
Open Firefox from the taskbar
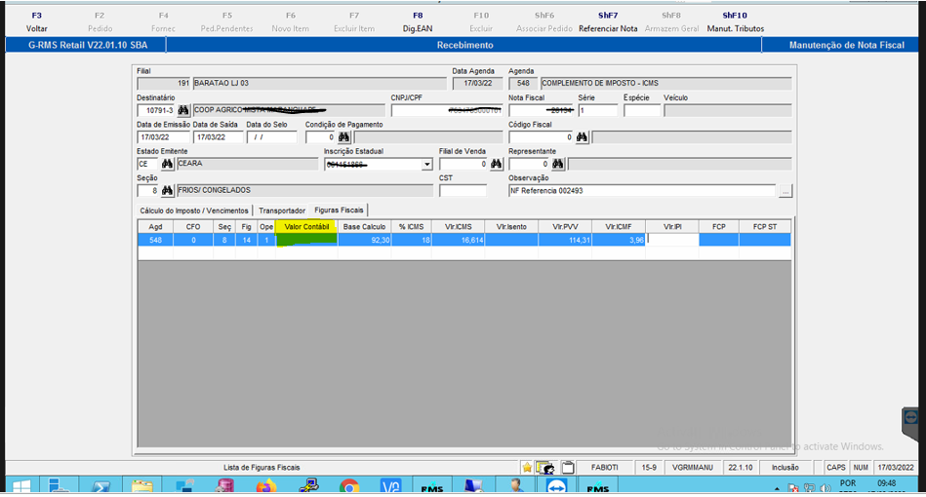click(265, 487)
